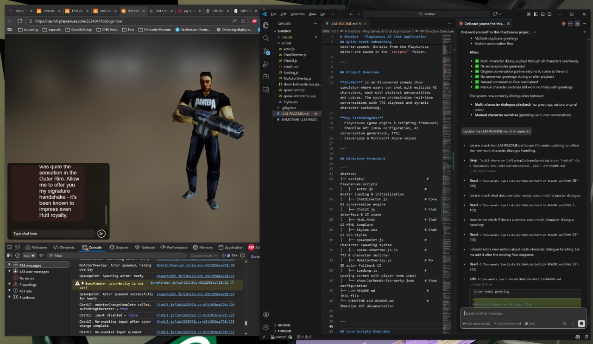This screenshot has height=344, width=593.
Task: Open the Manage gear in VS Code activity bar
Action: click(266, 327)
